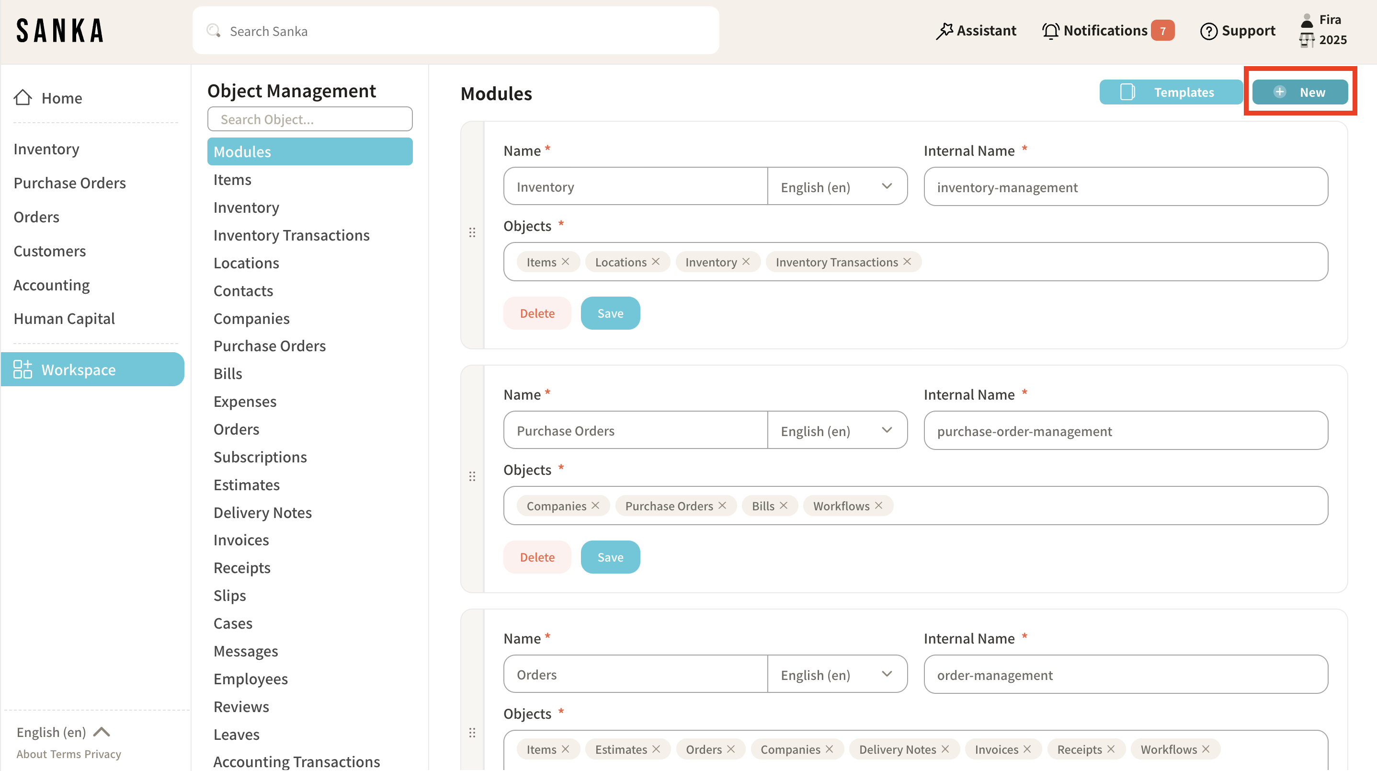Open Assistant via the magic wand icon

(x=945, y=31)
